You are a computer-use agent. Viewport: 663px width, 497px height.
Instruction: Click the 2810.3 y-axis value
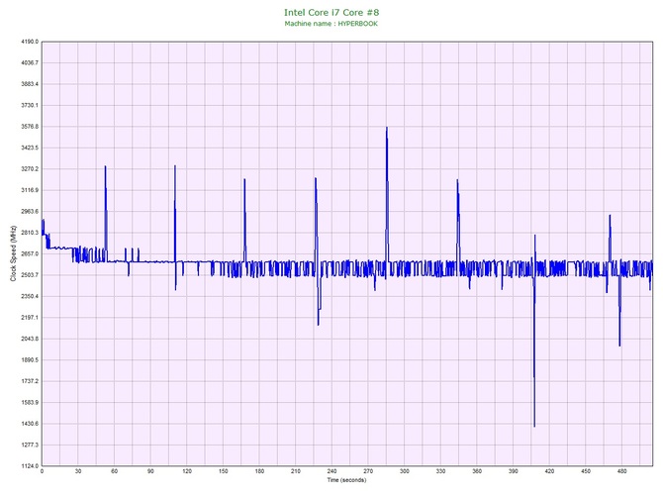point(30,233)
